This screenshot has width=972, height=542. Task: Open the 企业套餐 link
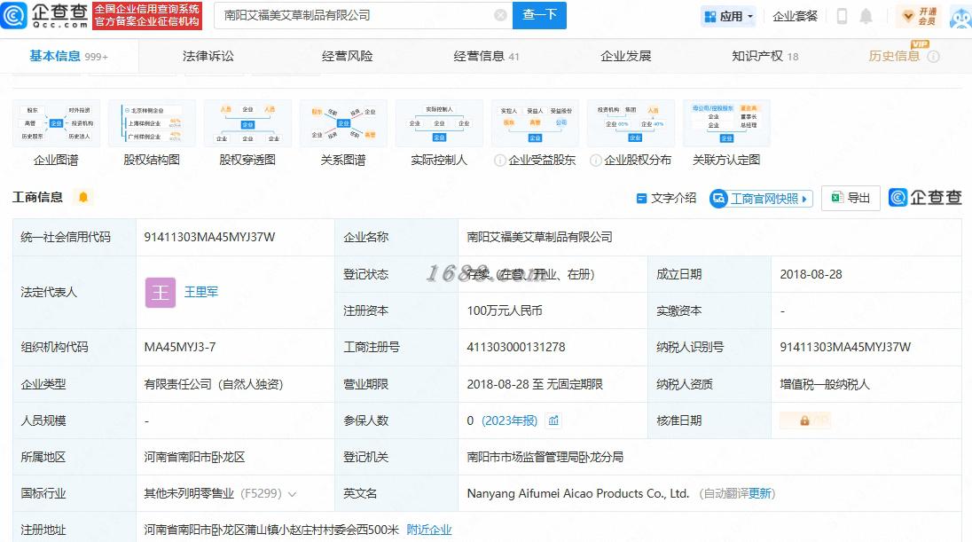tap(795, 16)
